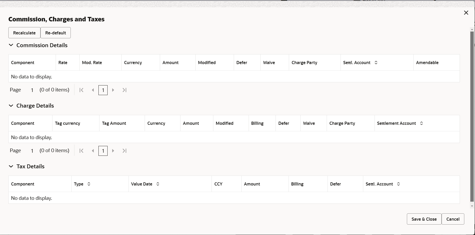Click the Recalculate button
This screenshot has height=235, width=475.
24,33
